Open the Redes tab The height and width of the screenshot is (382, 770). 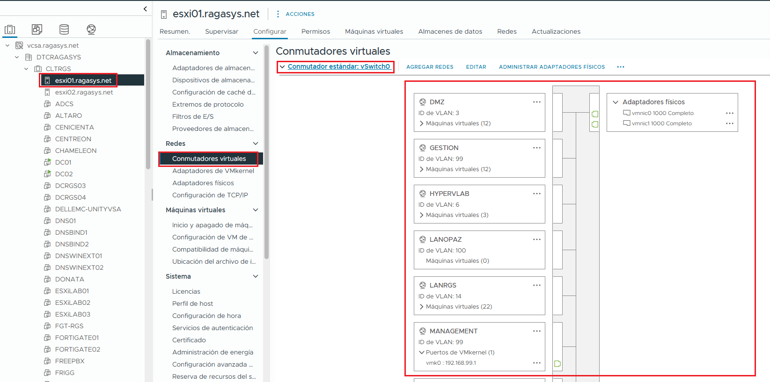(x=507, y=31)
